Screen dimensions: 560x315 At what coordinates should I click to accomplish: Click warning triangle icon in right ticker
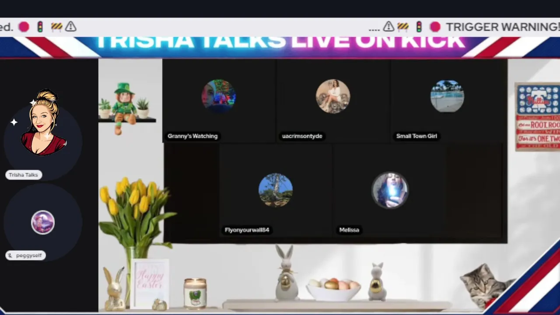(x=388, y=27)
